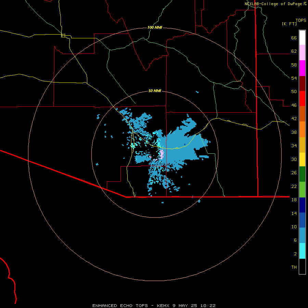Click the "38" legend value
Screen dimensions: 308x308
pos(294,132)
